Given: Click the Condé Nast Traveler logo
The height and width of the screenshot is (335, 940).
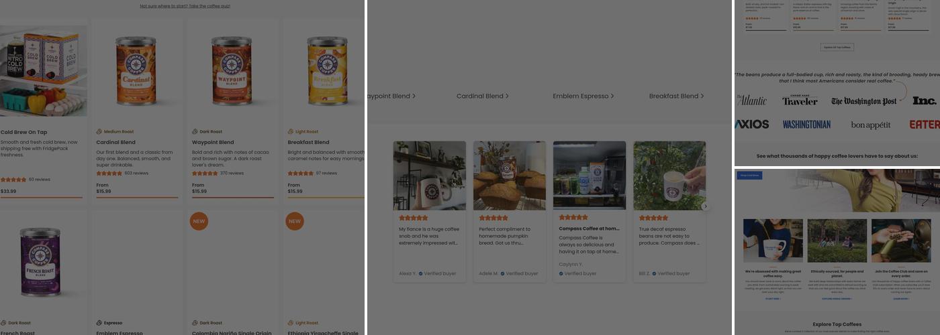Looking at the screenshot, I should [x=800, y=100].
